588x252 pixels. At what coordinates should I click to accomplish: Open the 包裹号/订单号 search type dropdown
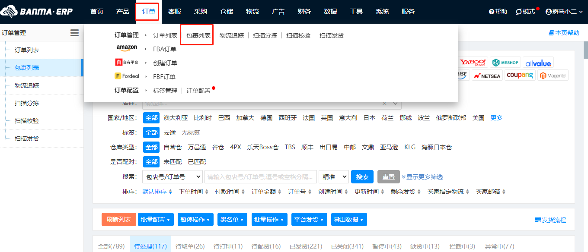172,176
